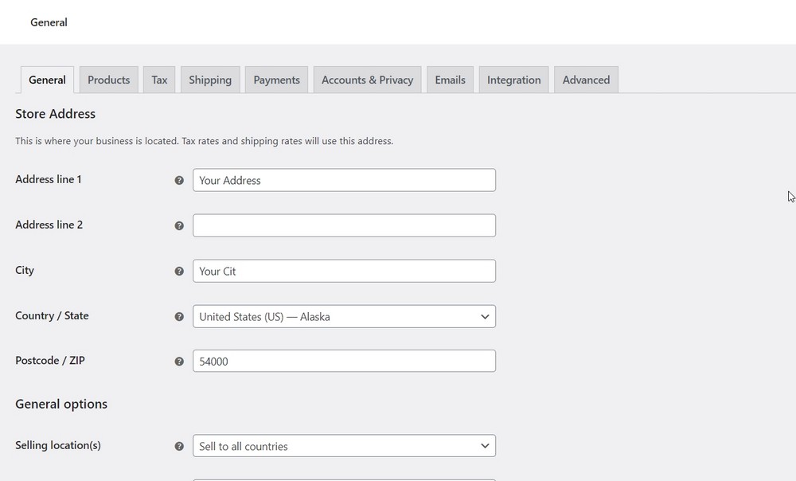Switch to the General tab
Viewport: 796px width, 481px height.
pos(47,80)
